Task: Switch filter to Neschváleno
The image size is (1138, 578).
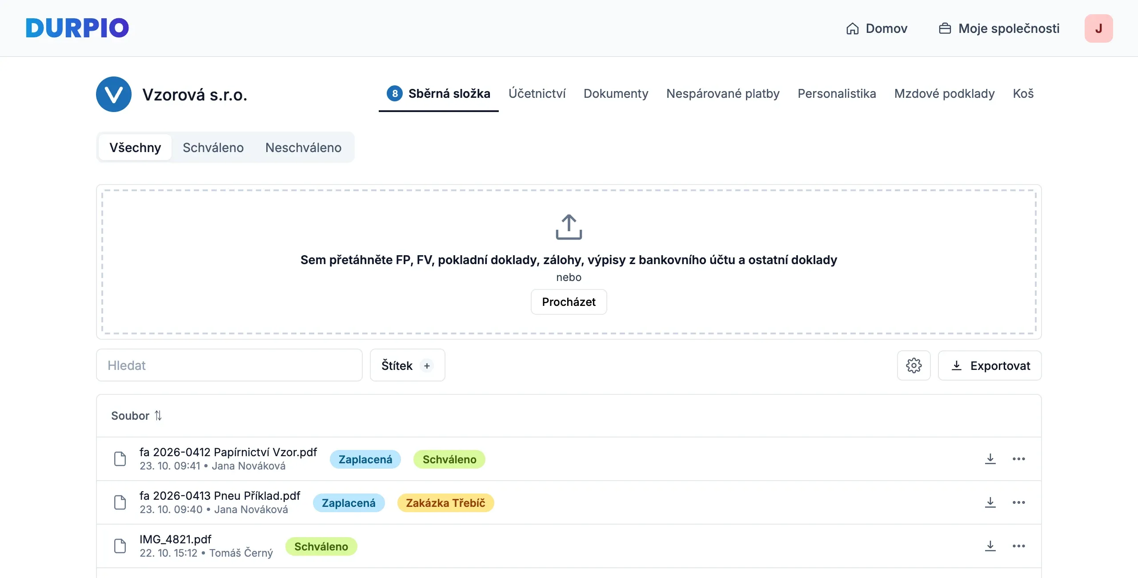Action: [x=303, y=148]
